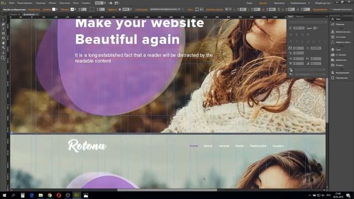Open the Эффекты прокрутки scroll effects panel
The height and width of the screenshot is (199, 354).
point(341,42)
